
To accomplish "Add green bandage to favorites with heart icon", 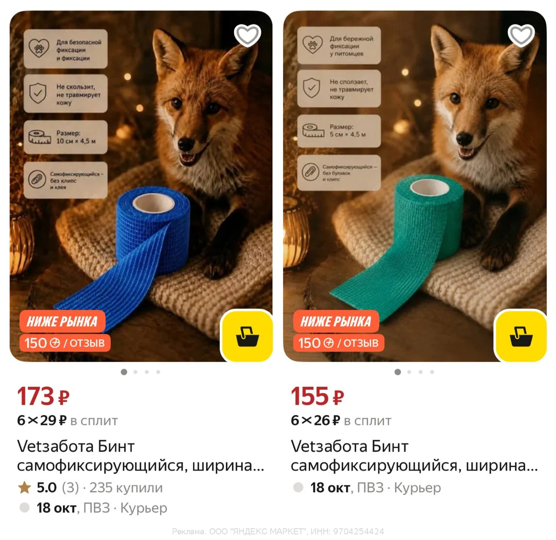I will (x=521, y=35).
